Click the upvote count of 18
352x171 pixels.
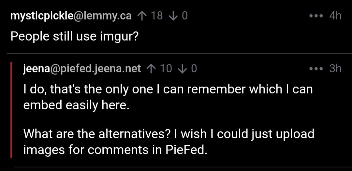coord(157,16)
